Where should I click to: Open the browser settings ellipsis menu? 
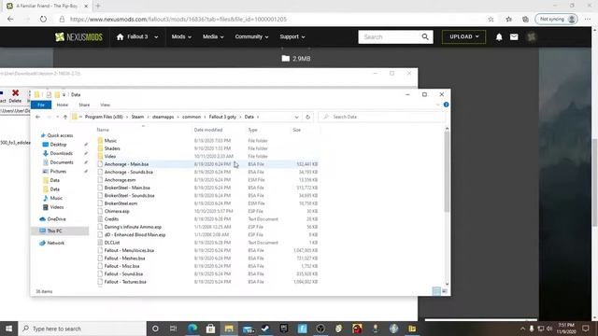(588, 19)
